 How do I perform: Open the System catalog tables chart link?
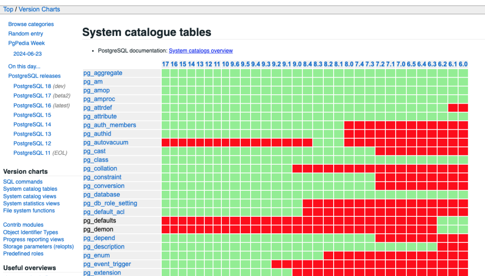click(31, 189)
